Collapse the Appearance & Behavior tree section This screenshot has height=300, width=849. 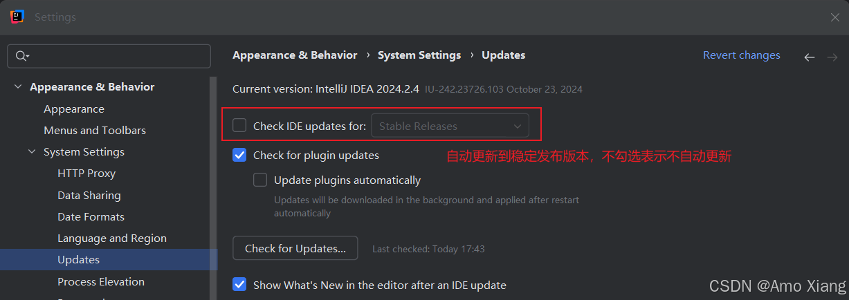17,87
